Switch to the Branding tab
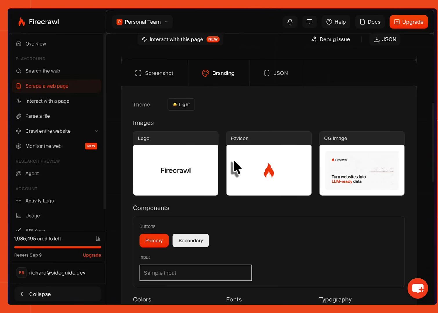This screenshot has width=438, height=313. point(218,73)
